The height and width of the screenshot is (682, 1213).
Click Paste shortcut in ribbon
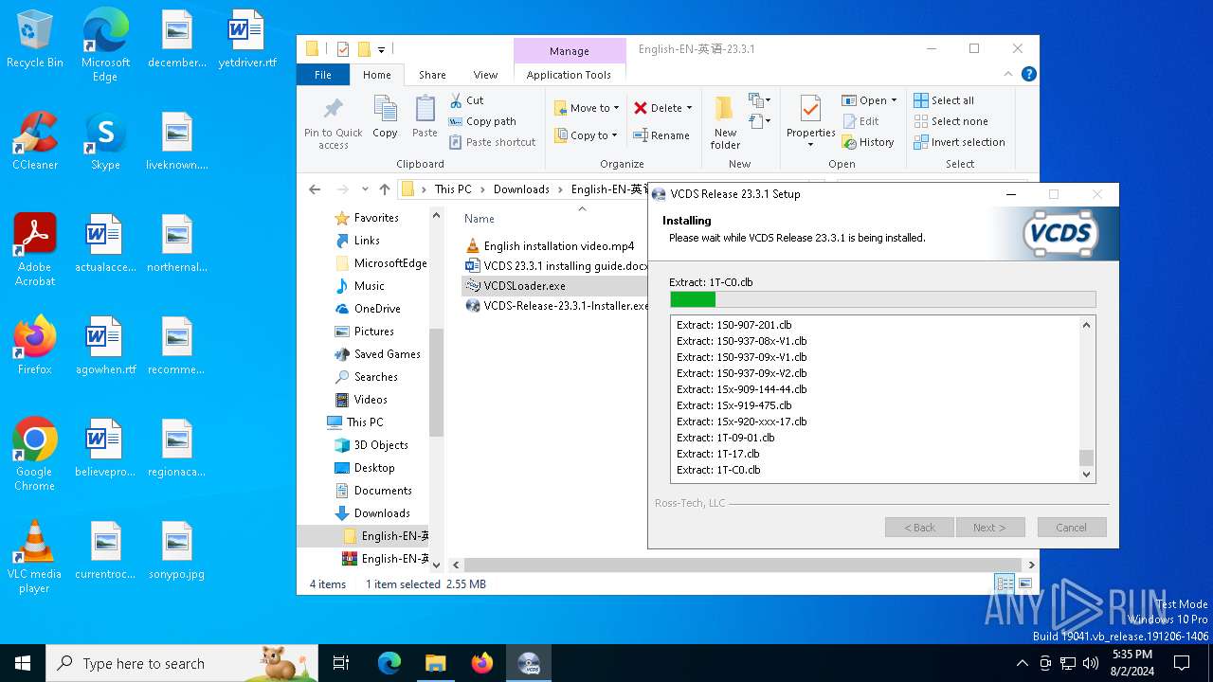click(x=492, y=142)
